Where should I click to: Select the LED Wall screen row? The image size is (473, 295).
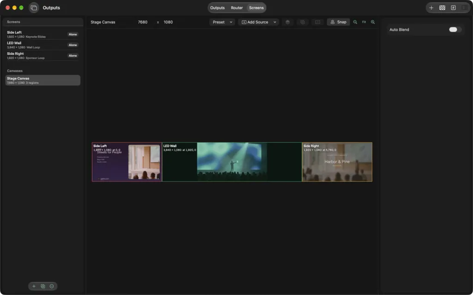42,45
